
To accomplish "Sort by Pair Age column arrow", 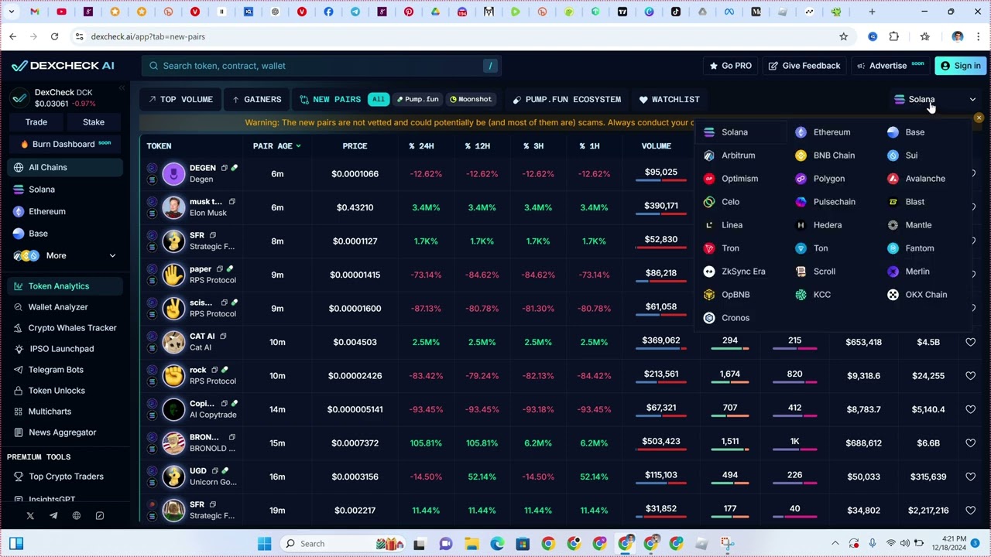I will pos(298,145).
